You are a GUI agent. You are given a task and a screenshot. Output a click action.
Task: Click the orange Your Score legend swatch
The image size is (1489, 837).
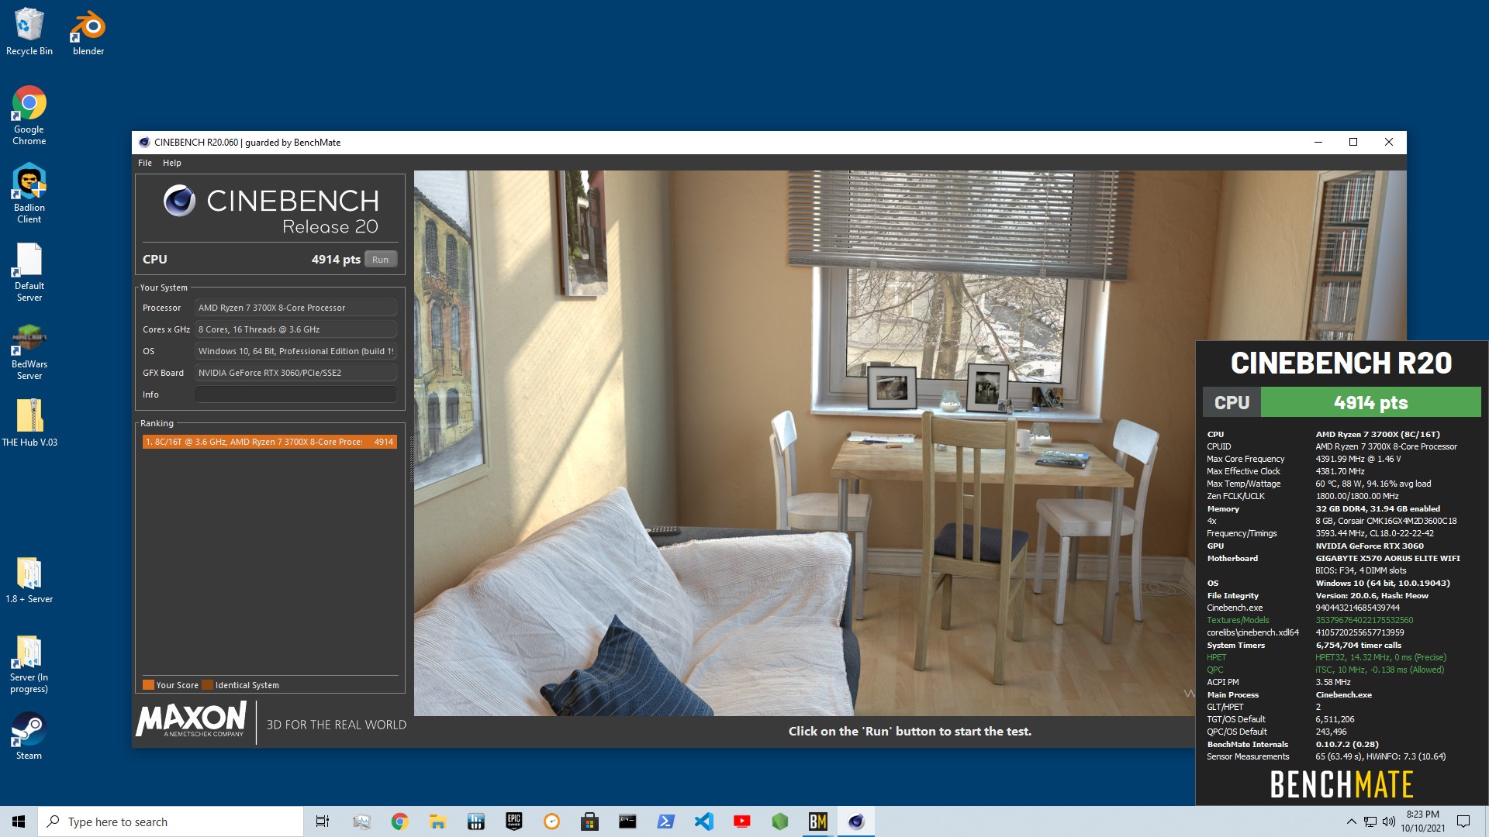[148, 685]
